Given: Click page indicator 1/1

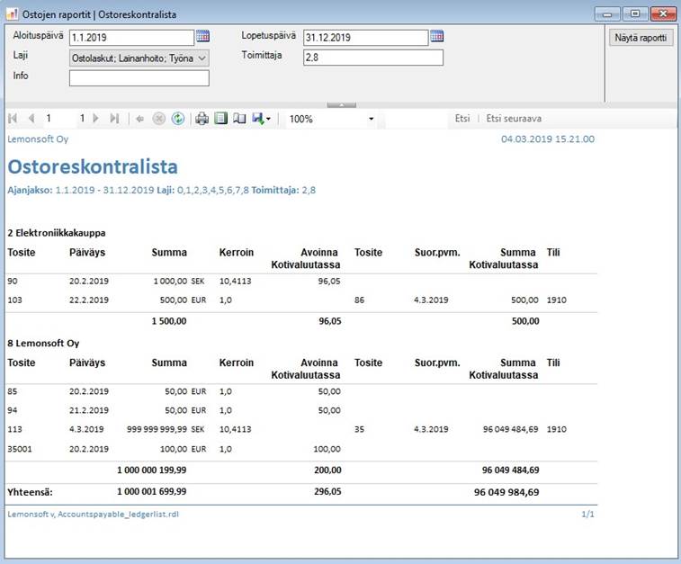Looking at the screenshot, I should (587, 514).
